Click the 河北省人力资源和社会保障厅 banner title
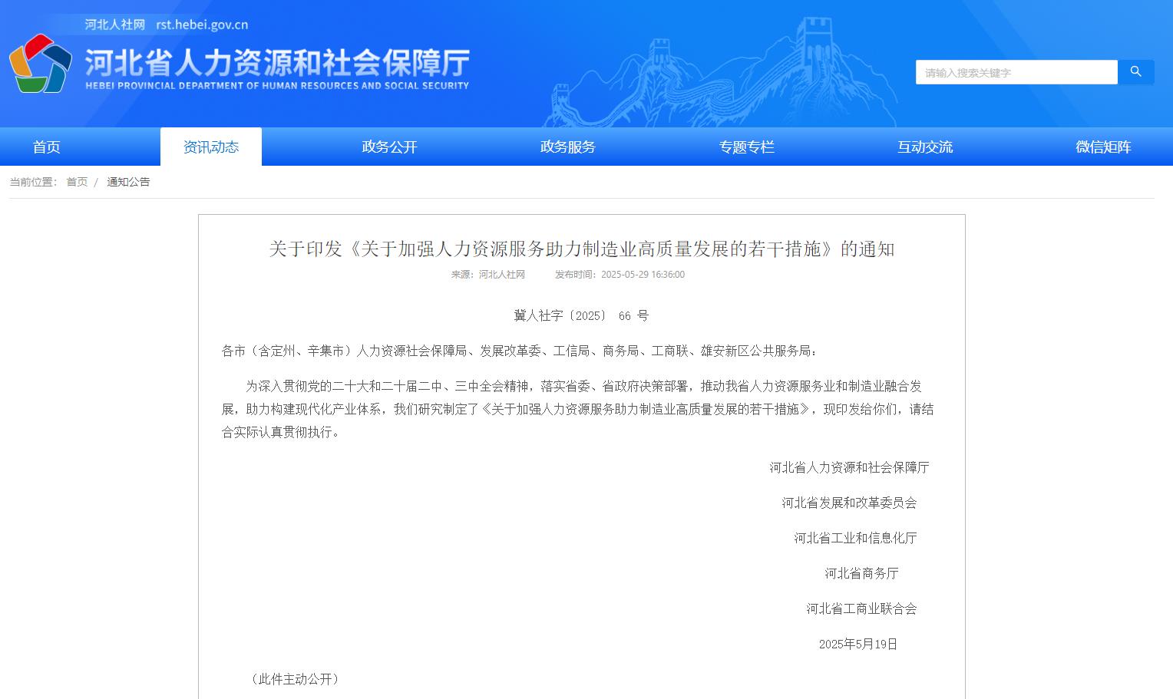Screen dimensions: 1173x699 point(276,62)
